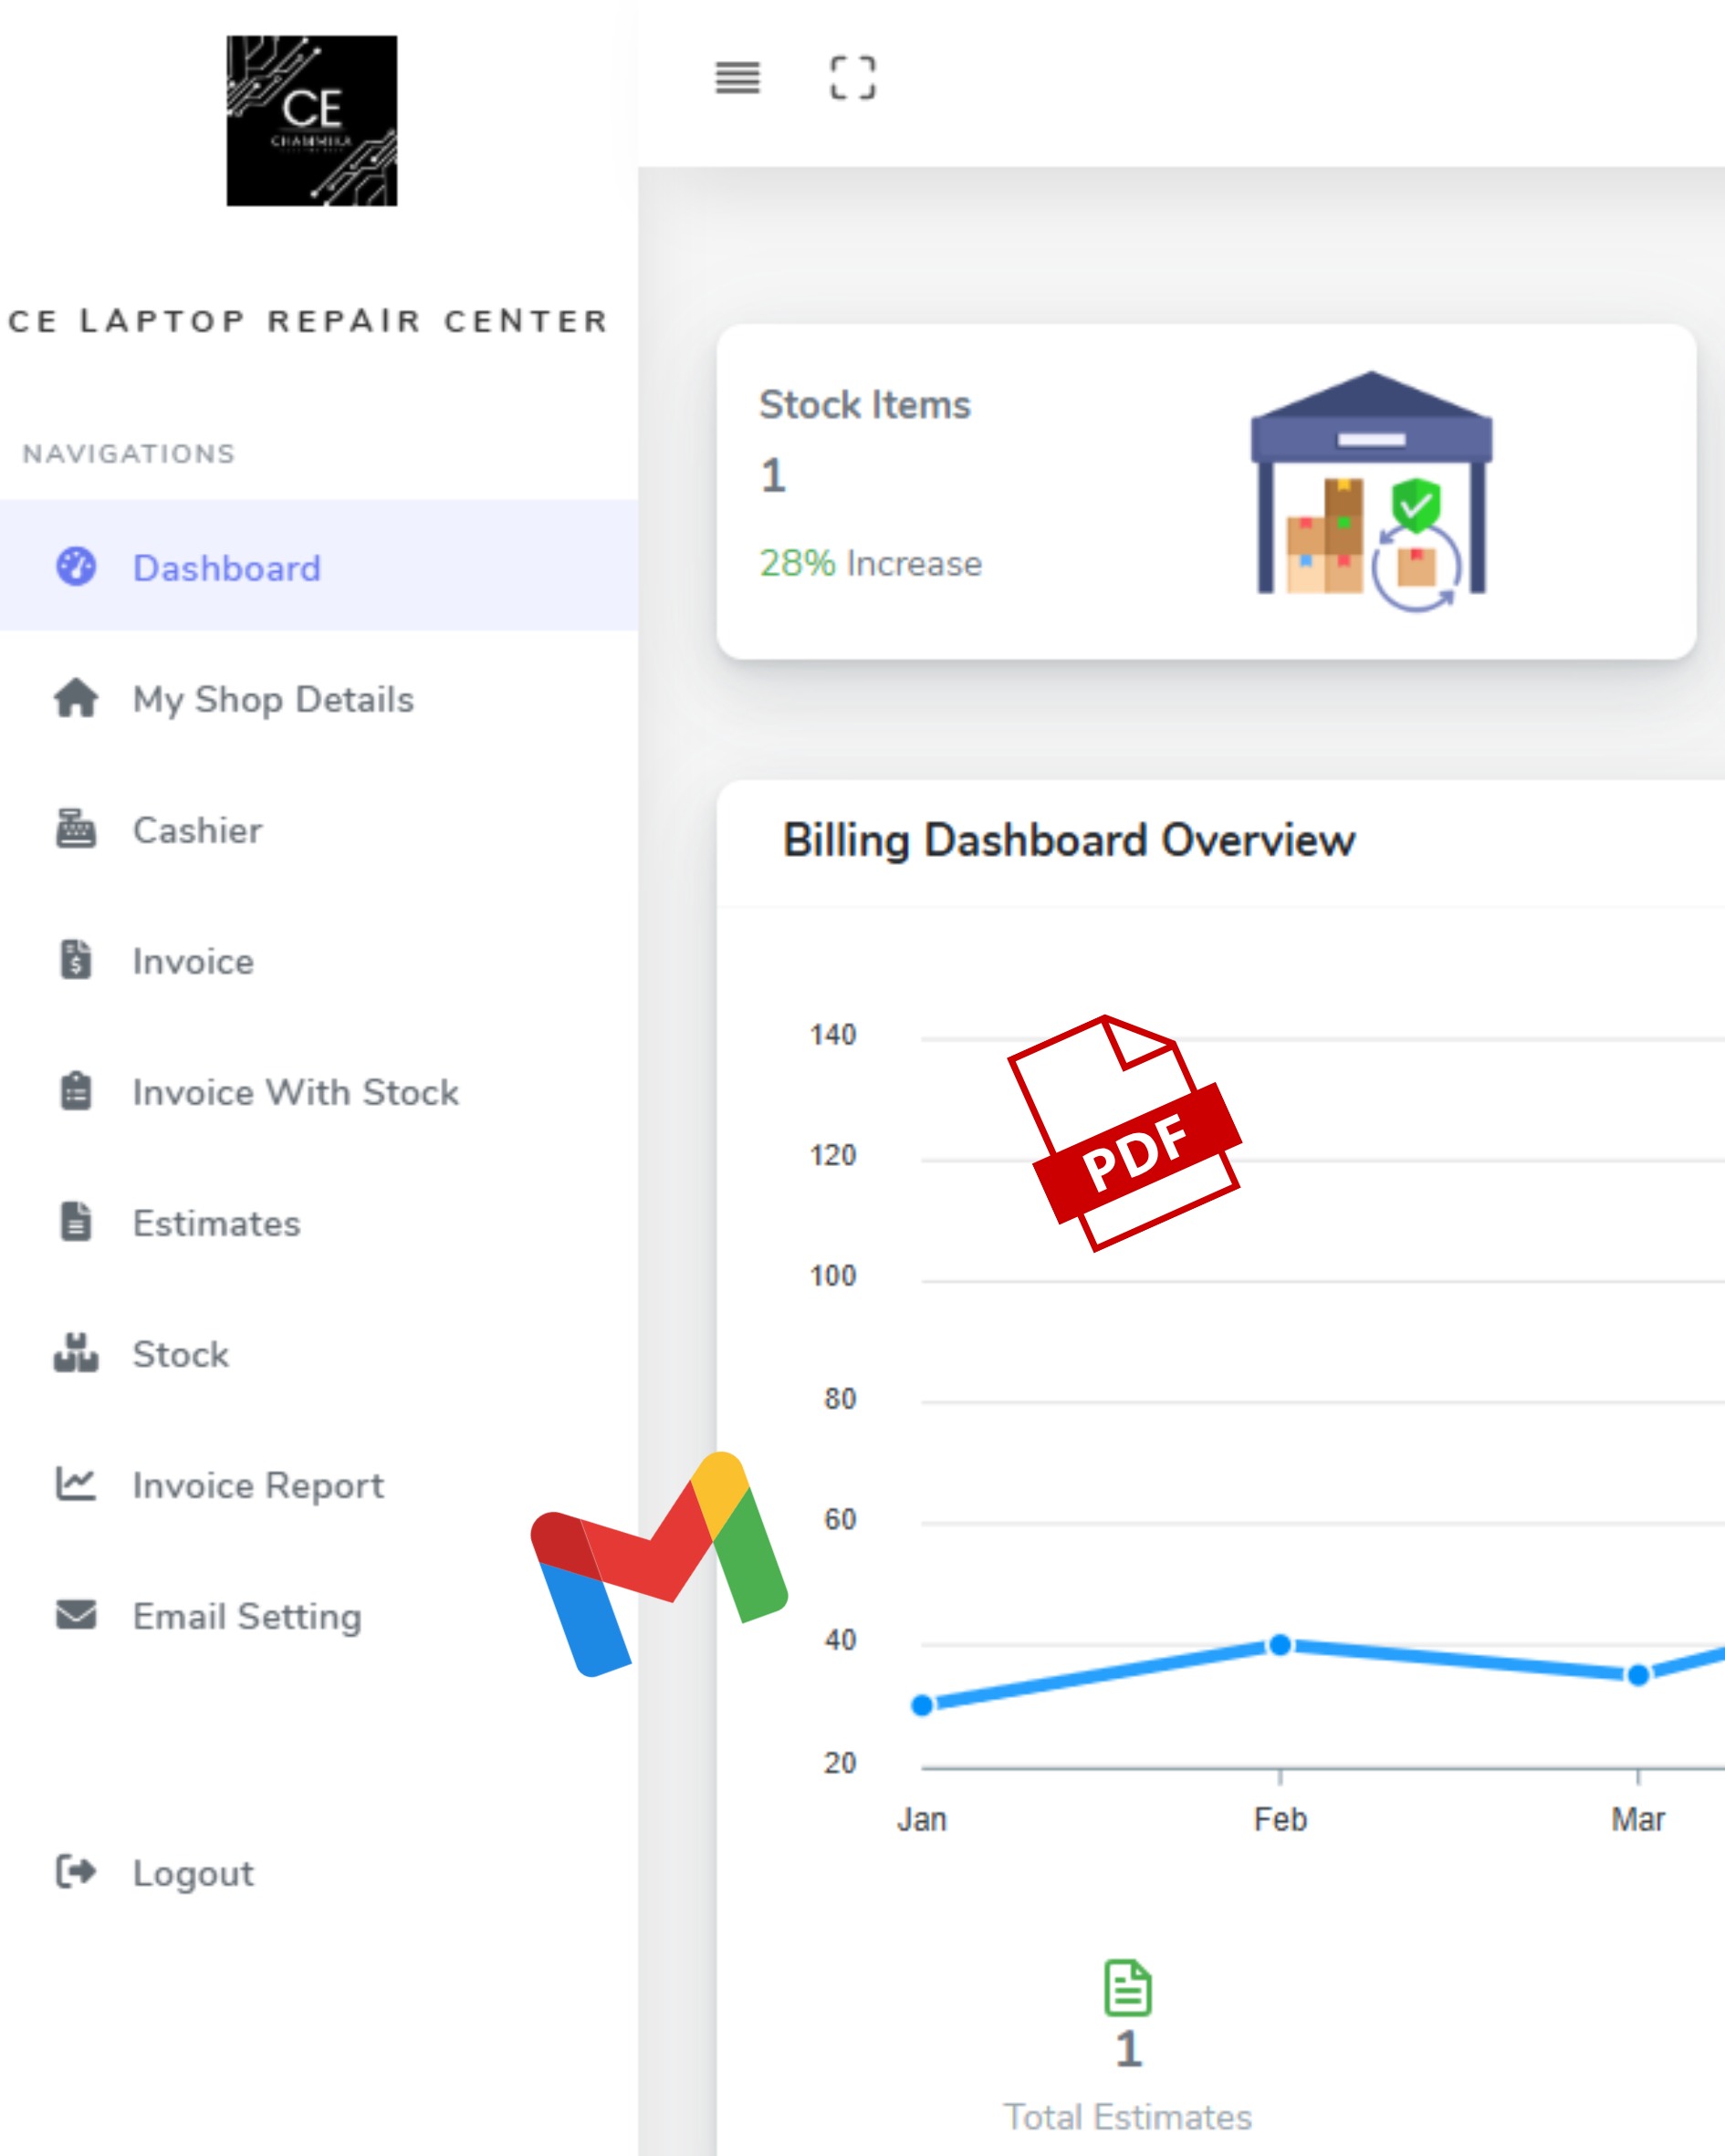Open the Invoice page
The image size is (1725, 2156).
193,961
